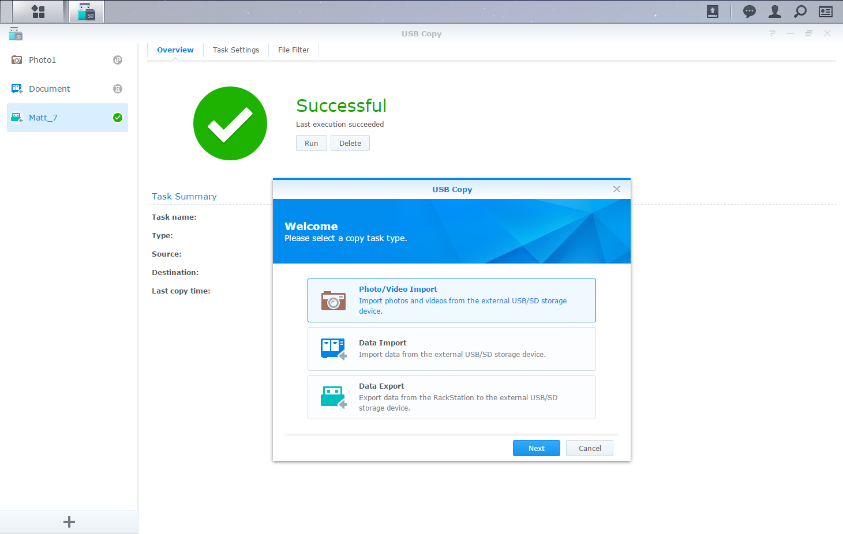Open the DSM main menu icon
843x534 pixels.
pyautogui.click(x=38, y=12)
